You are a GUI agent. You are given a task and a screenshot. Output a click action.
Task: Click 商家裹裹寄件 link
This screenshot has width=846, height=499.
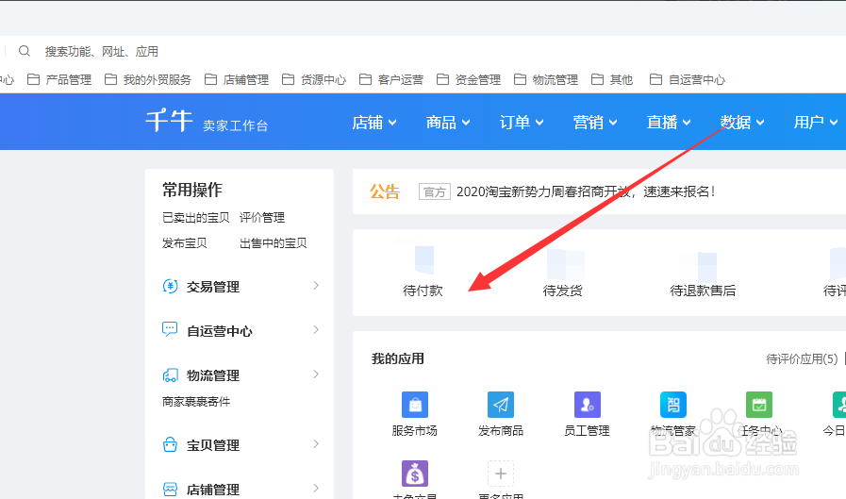196,401
